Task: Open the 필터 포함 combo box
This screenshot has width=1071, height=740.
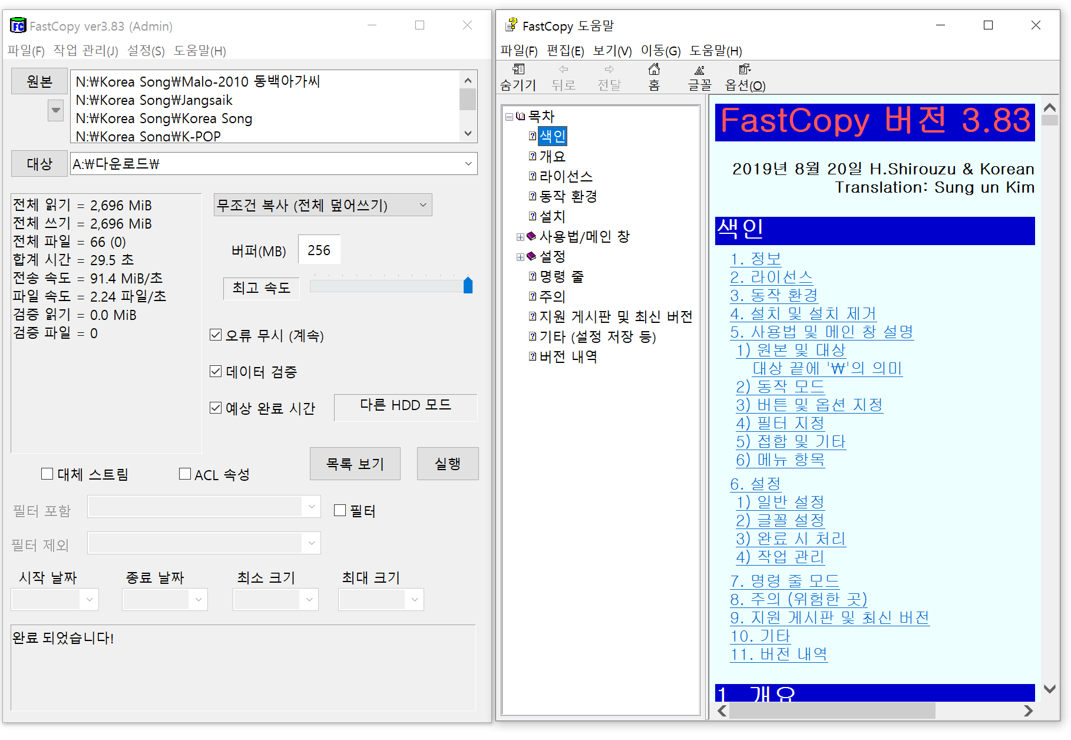Action: pyautogui.click(x=204, y=507)
